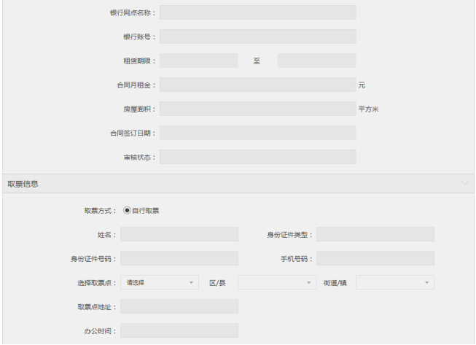476x345 pixels.
Task: Click the 银行网点名称 input field
Action: pyautogui.click(x=258, y=12)
